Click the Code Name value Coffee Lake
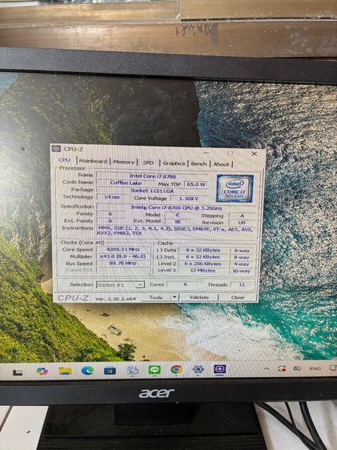The height and width of the screenshot is (450, 337). tap(126, 183)
